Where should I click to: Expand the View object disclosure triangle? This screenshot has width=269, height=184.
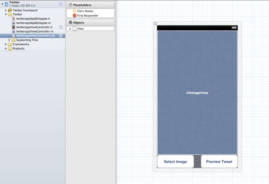click(x=70, y=29)
